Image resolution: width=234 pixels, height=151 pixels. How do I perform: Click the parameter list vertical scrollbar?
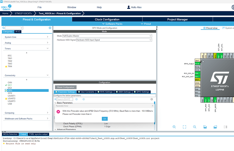tap(155, 113)
